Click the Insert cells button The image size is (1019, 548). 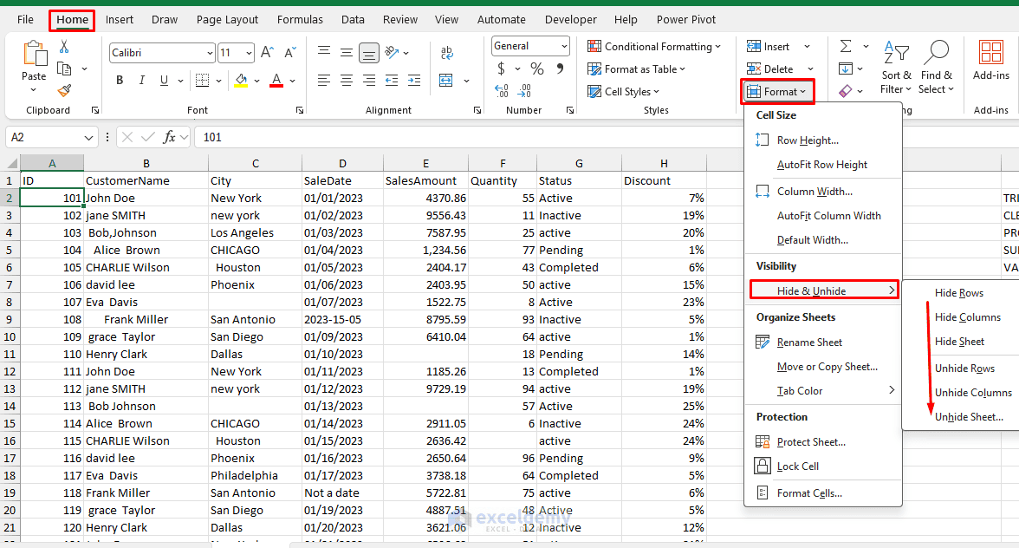tap(768, 46)
